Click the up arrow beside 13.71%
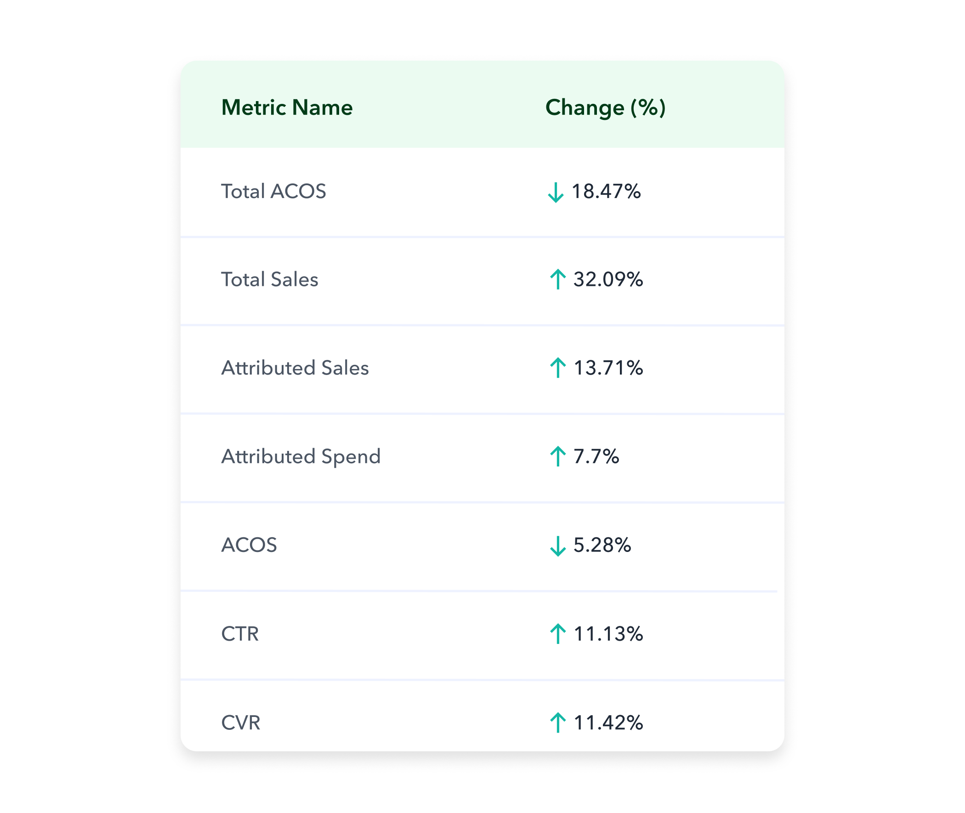The image size is (965, 813). click(x=557, y=367)
